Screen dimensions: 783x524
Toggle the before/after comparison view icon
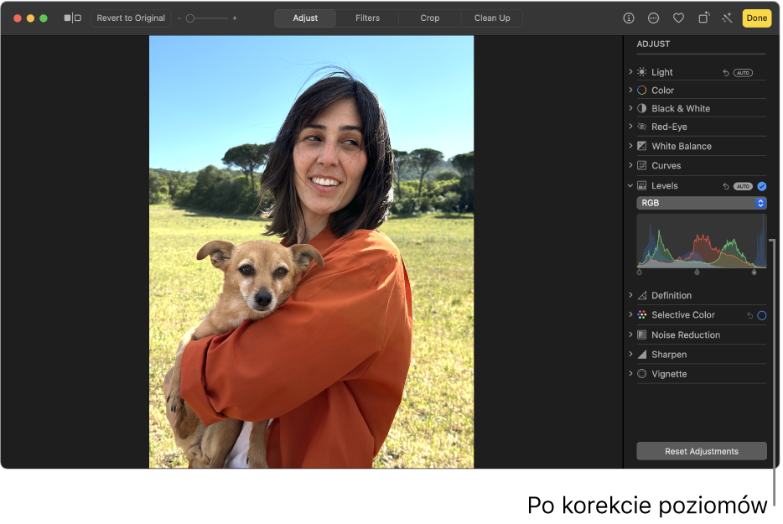click(73, 18)
